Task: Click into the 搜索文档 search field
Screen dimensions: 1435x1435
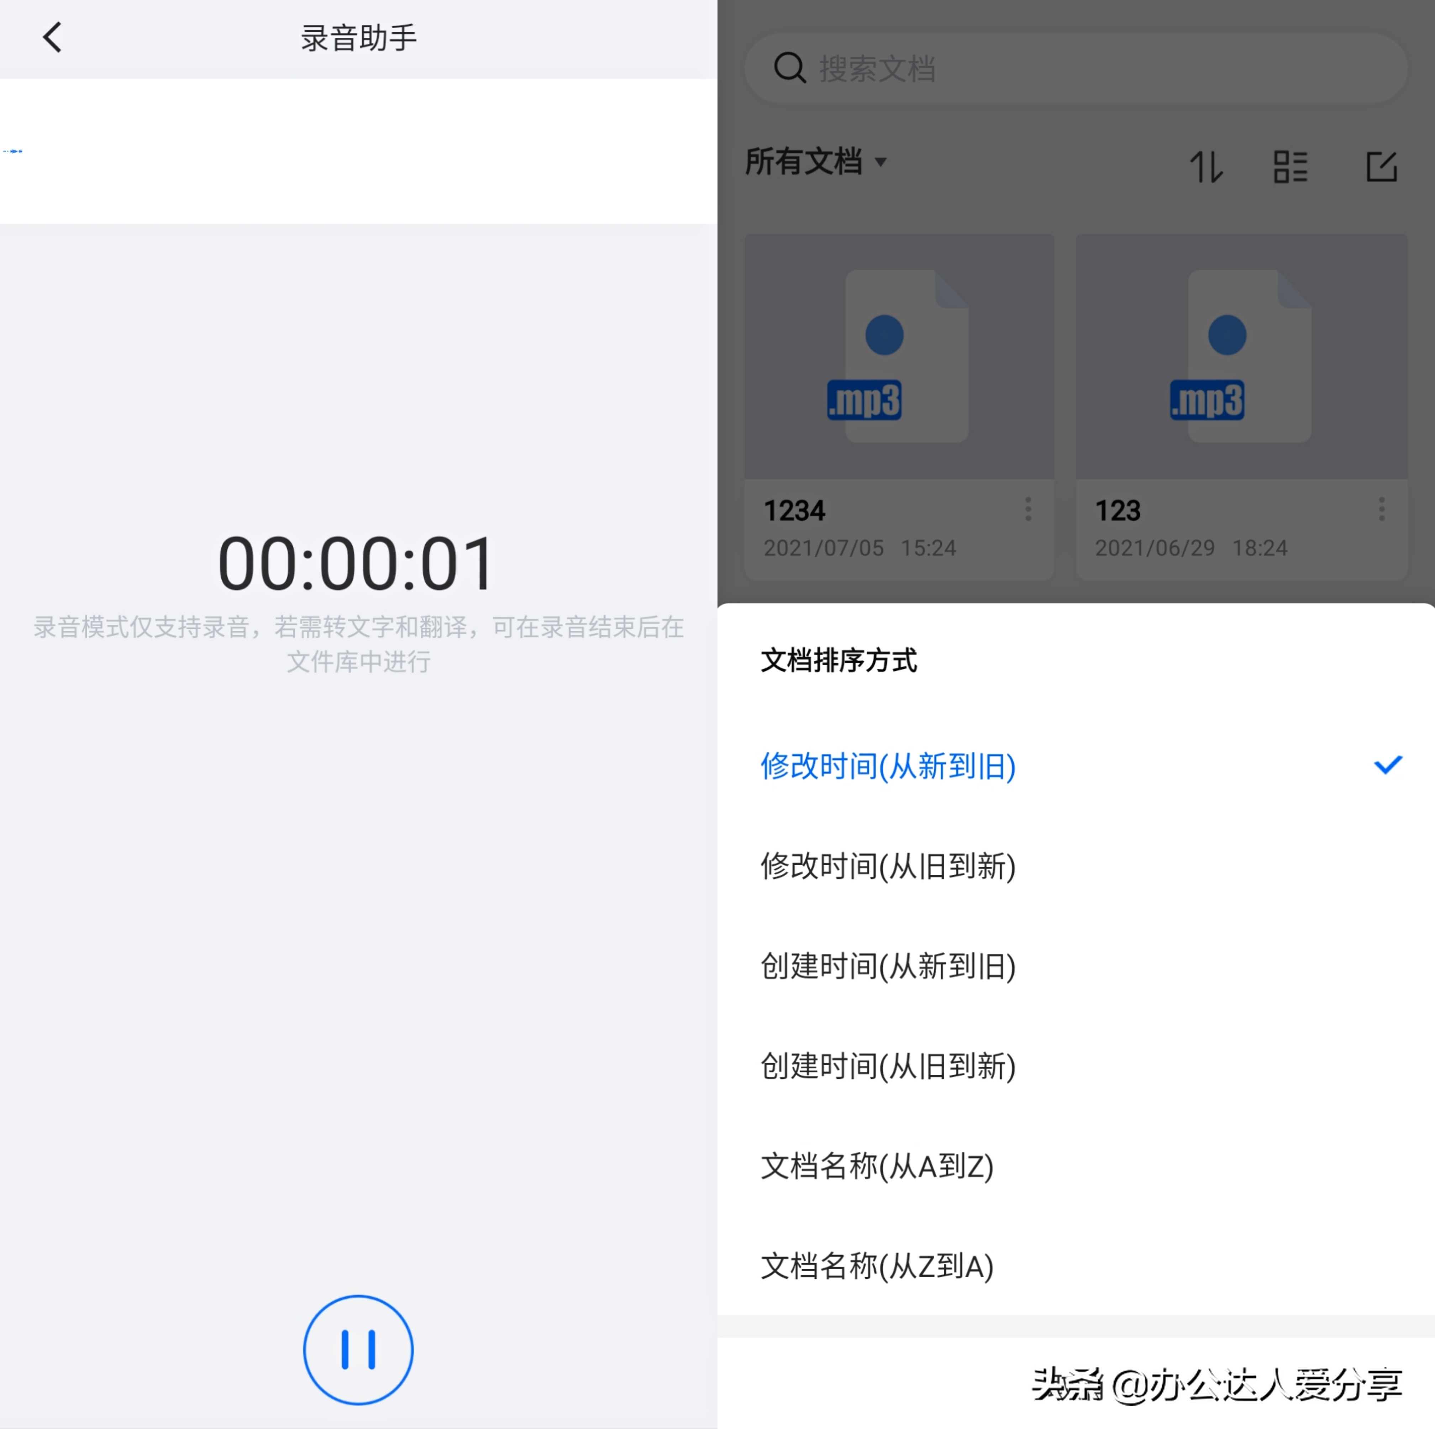Action: 1076,68
